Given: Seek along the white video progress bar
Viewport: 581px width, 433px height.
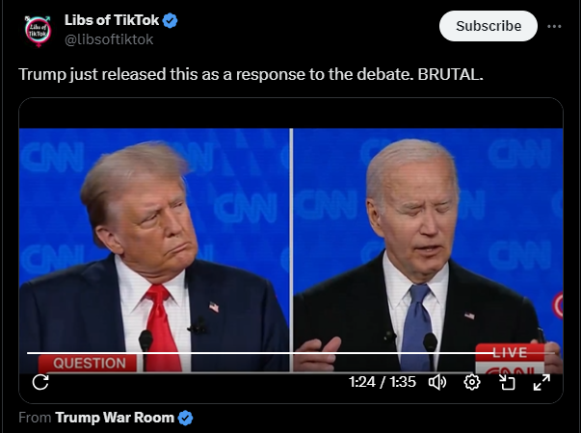Looking at the screenshot, I should [291, 353].
